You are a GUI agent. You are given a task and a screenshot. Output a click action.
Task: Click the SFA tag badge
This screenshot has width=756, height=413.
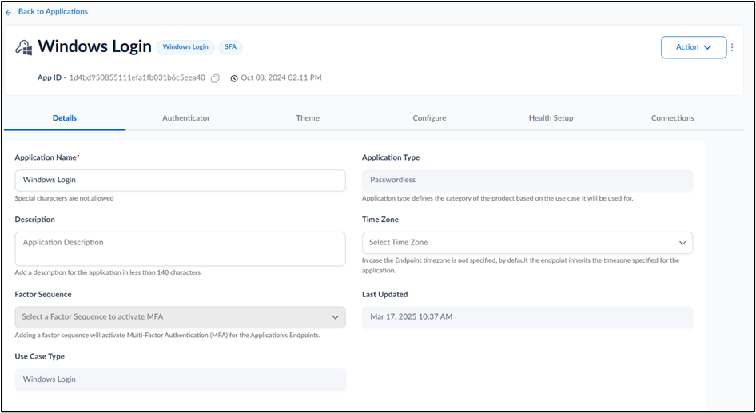pos(230,47)
